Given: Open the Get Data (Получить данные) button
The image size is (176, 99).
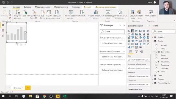Looking at the screenshot, I should point(18,14).
